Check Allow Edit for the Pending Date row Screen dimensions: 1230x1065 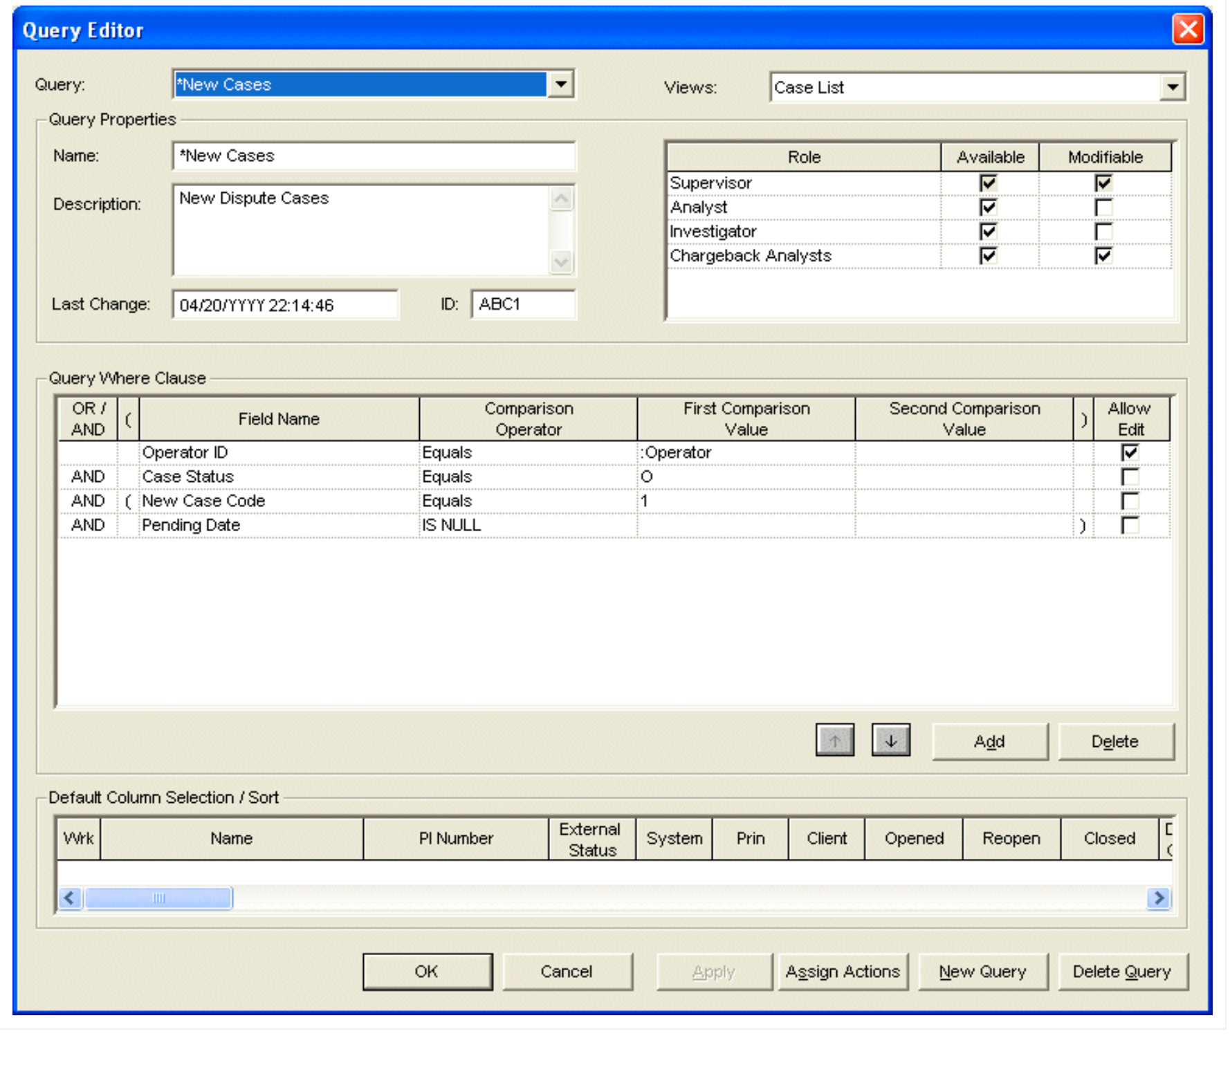click(x=1130, y=525)
